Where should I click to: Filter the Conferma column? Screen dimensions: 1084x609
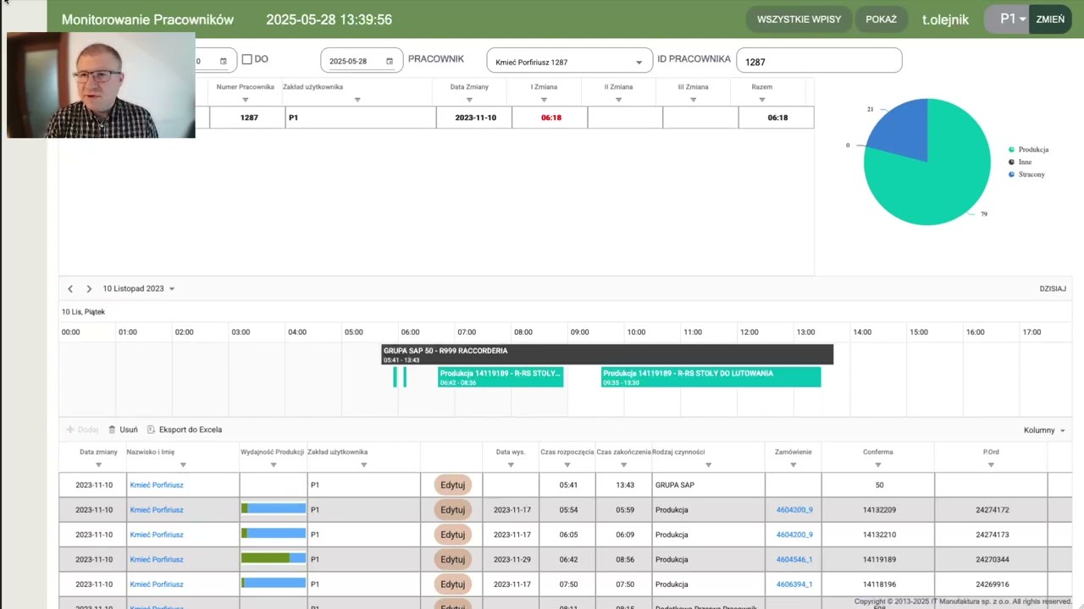pyautogui.click(x=877, y=465)
